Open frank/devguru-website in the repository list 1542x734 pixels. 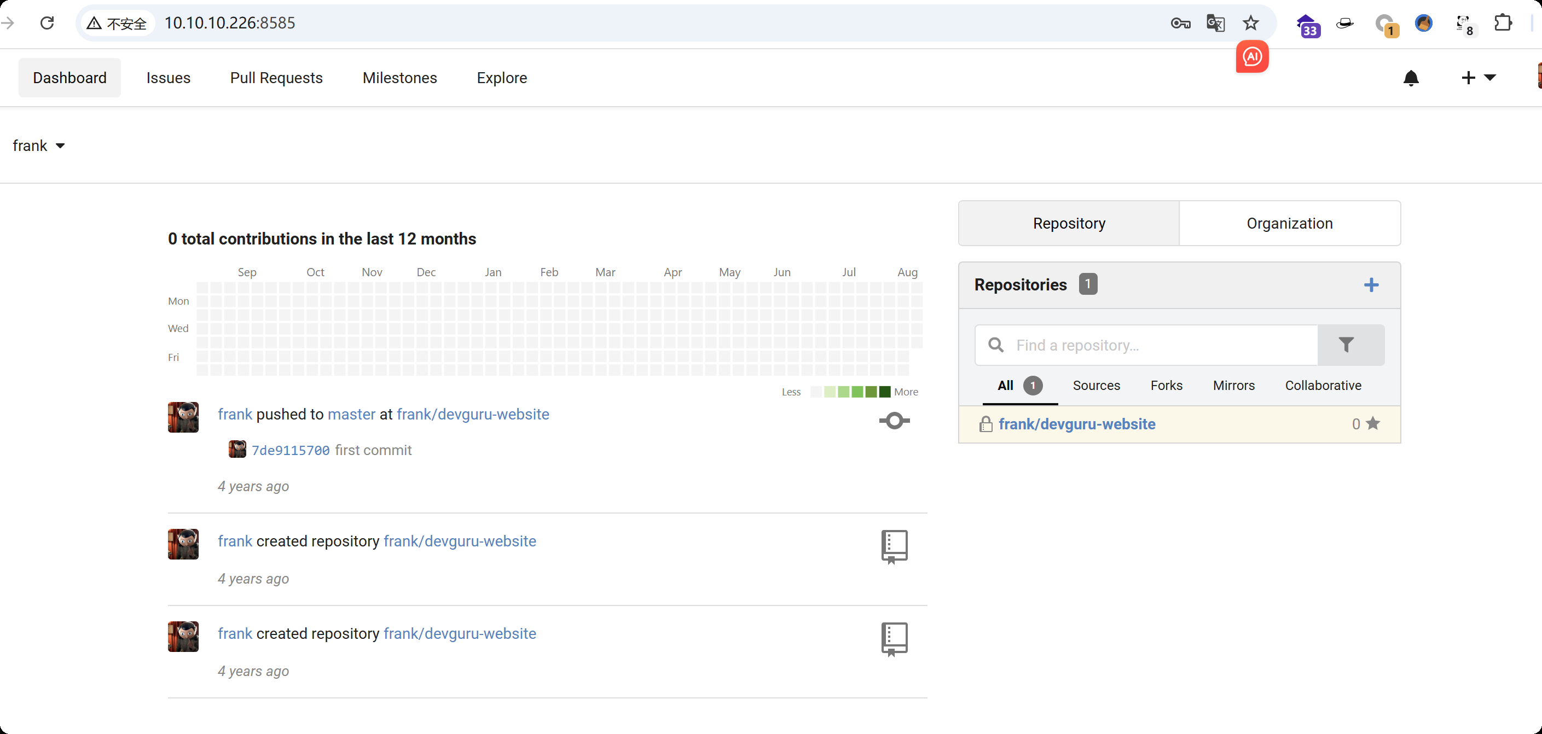pyautogui.click(x=1076, y=424)
